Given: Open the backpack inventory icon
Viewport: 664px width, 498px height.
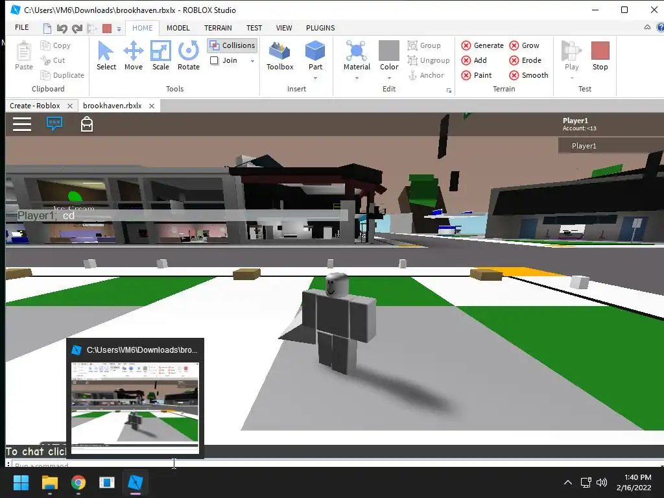Looking at the screenshot, I should (87, 124).
